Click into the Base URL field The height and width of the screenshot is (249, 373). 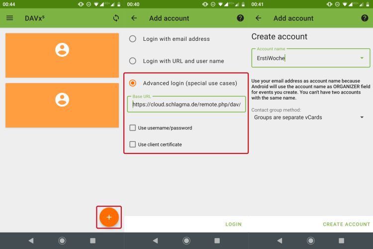coord(186,105)
